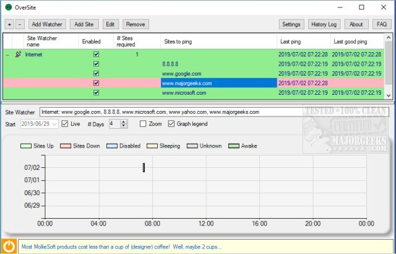Decrease the # Days value
Image resolution: width=396 pixels, height=254 pixels.
coord(124,126)
